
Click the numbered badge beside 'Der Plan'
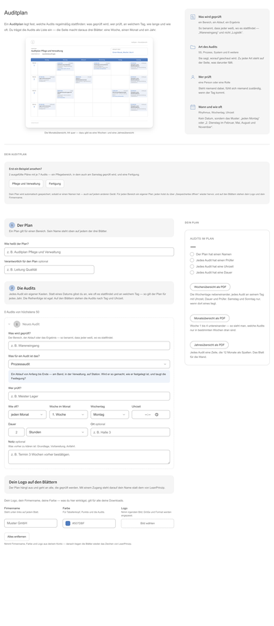point(12,225)
